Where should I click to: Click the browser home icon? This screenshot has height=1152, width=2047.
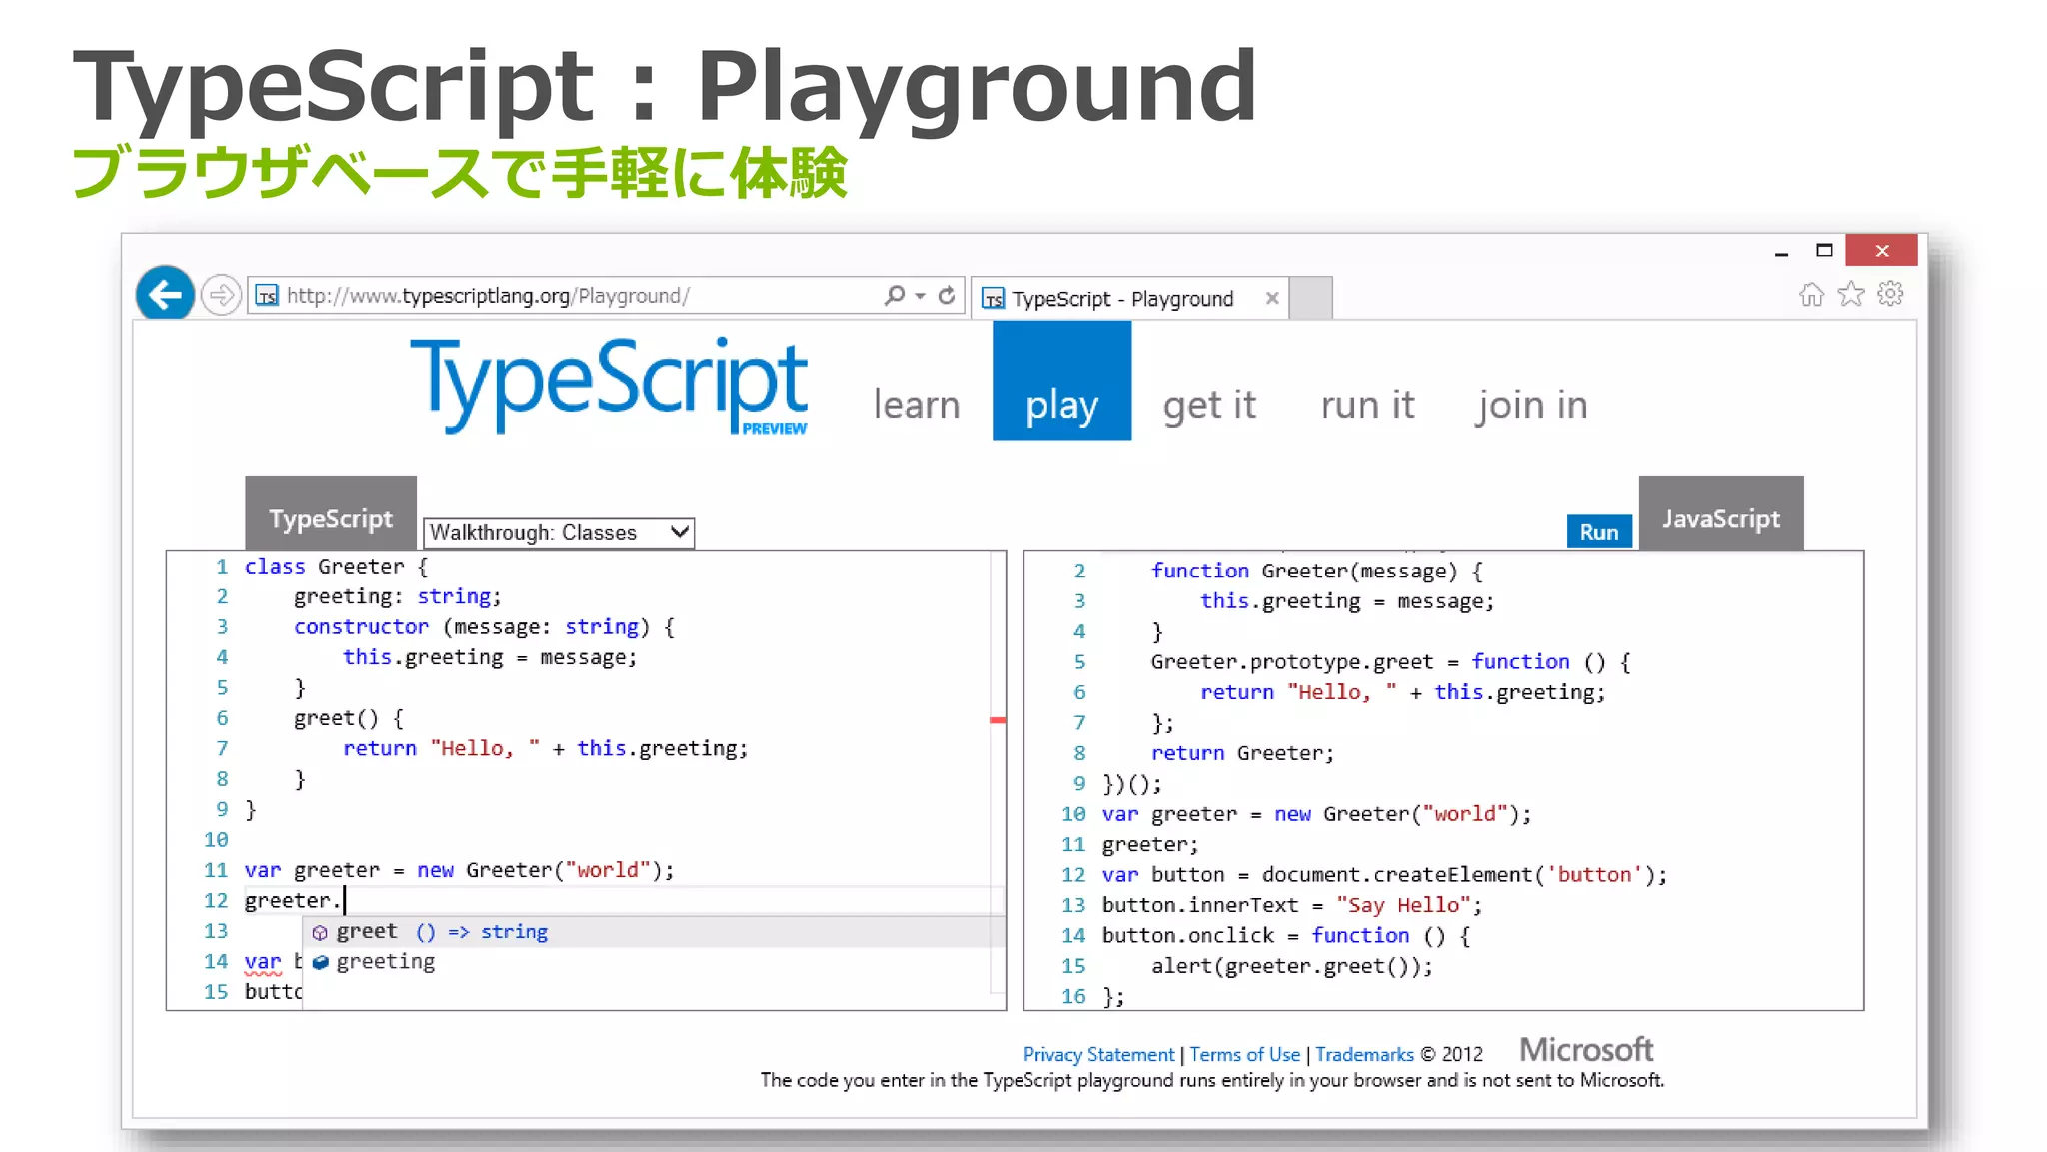[x=1811, y=294]
